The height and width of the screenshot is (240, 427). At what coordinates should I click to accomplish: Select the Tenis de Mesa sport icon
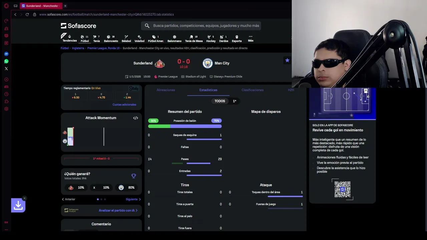194,39
